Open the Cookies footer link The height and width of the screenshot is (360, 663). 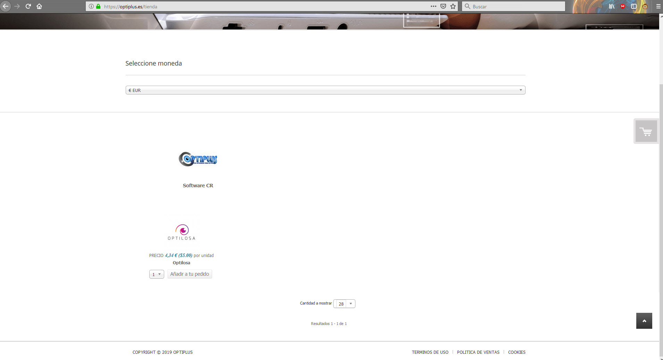(517, 352)
